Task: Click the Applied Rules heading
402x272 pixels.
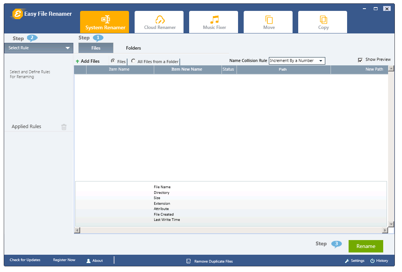Action: [x=26, y=127]
